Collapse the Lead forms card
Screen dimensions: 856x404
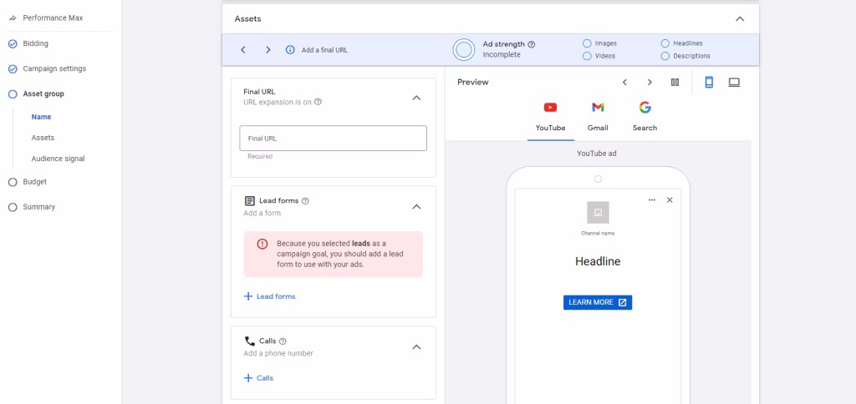(416, 207)
